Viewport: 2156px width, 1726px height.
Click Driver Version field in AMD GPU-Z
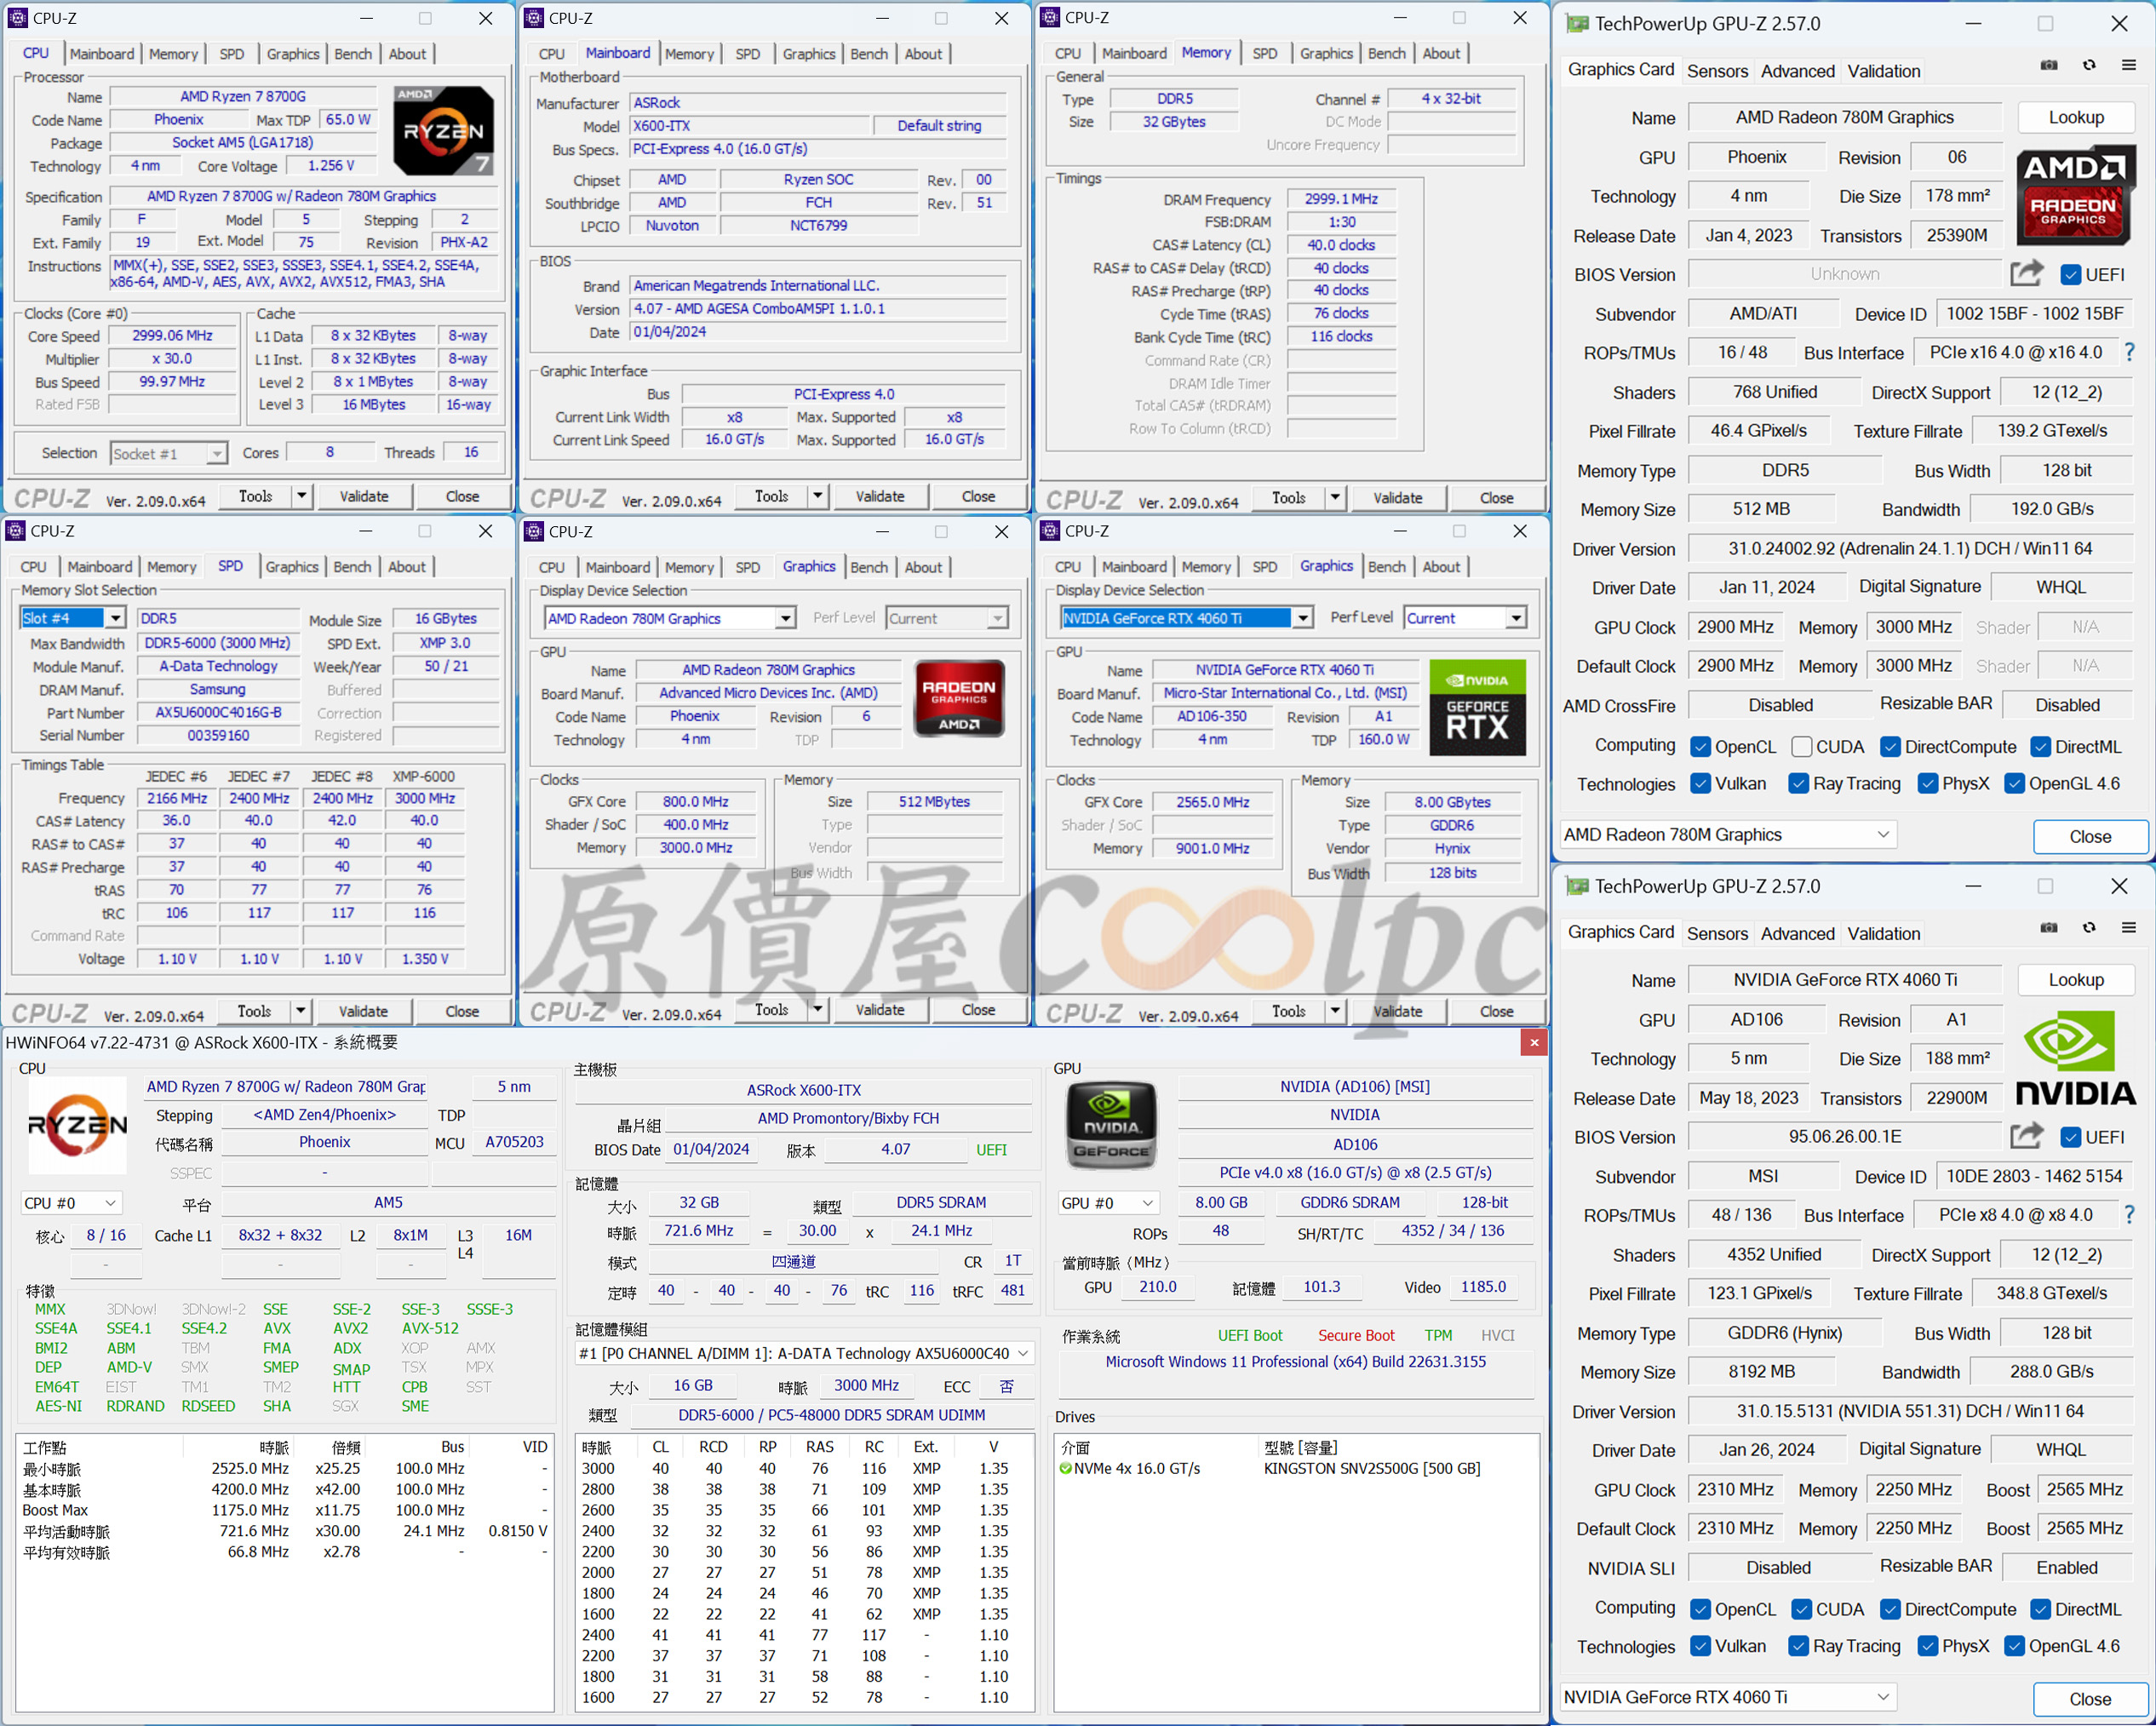coord(1909,548)
